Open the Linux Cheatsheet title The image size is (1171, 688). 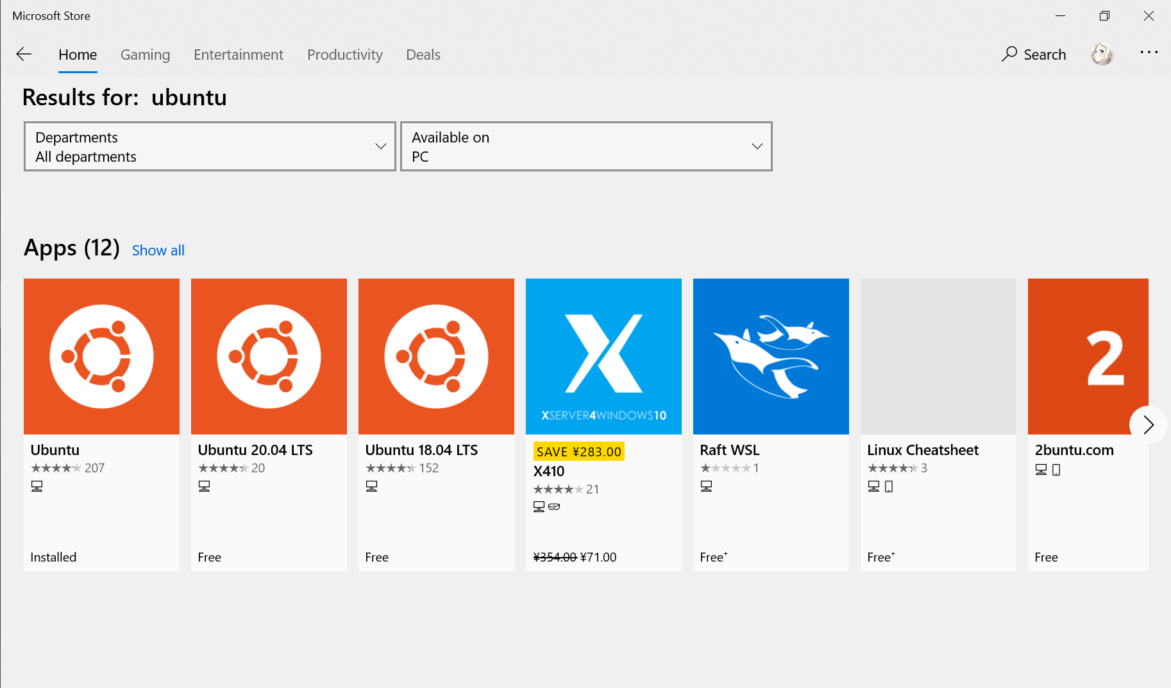[x=923, y=450]
